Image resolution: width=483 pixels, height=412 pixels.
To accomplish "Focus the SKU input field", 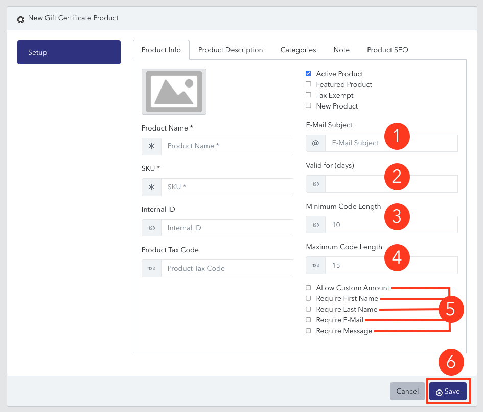I will tap(227, 187).
